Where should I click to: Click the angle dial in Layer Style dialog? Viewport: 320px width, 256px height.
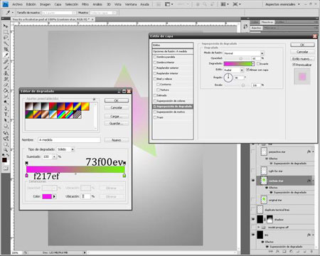click(228, 78)
